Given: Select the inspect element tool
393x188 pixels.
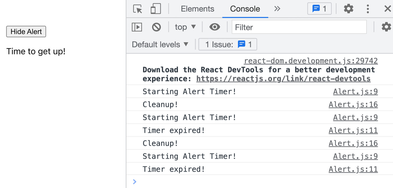Looking at the screenshot, I should [137, 9].
